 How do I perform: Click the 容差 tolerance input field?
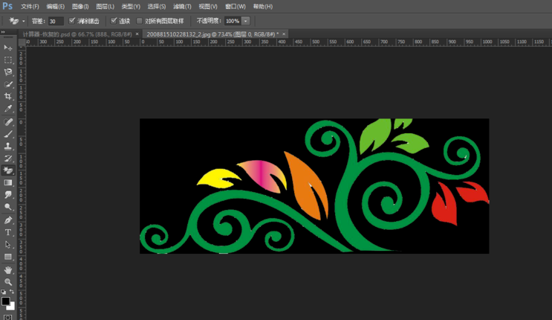(x=56, y=21)
